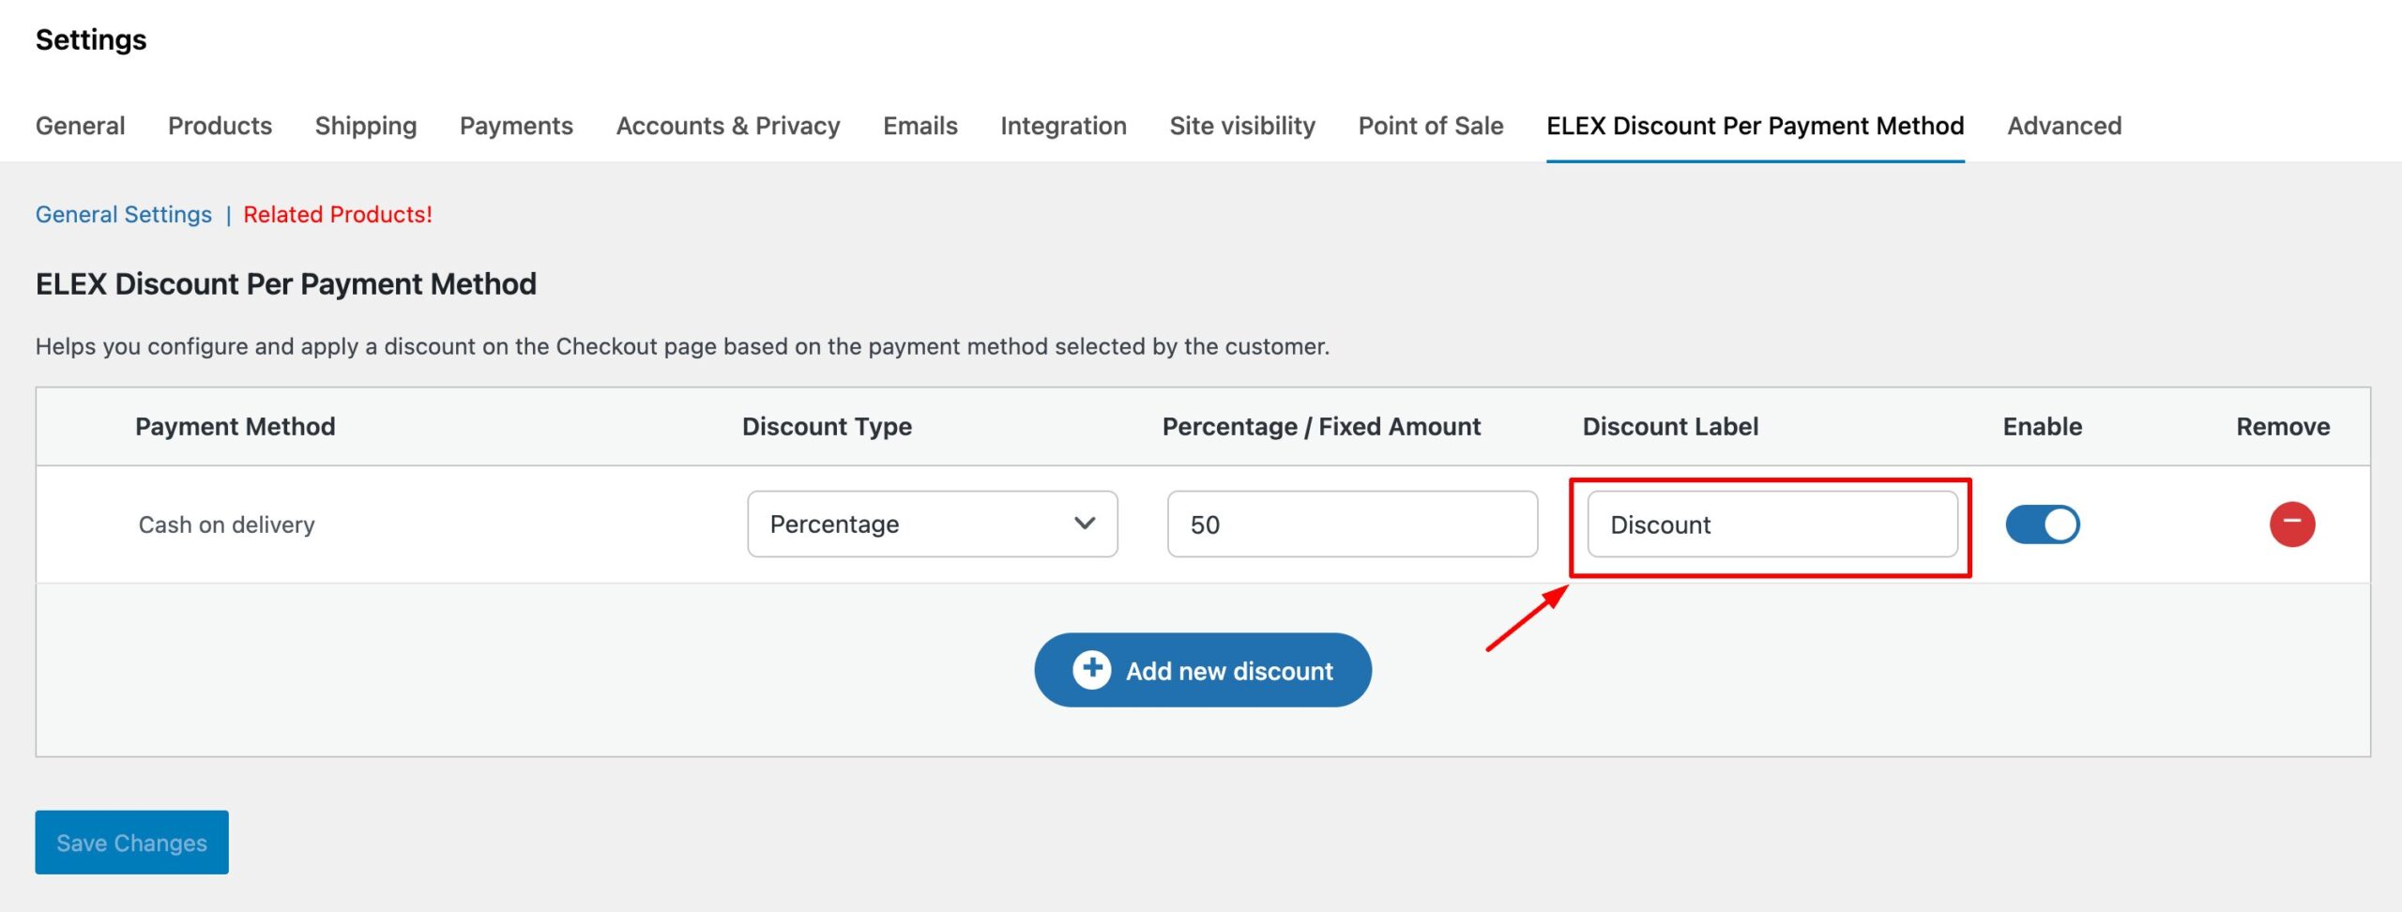Open the Integration tab
Image resolution: width=2402 pixels, height=912 pixels.
pos(1063,126)
